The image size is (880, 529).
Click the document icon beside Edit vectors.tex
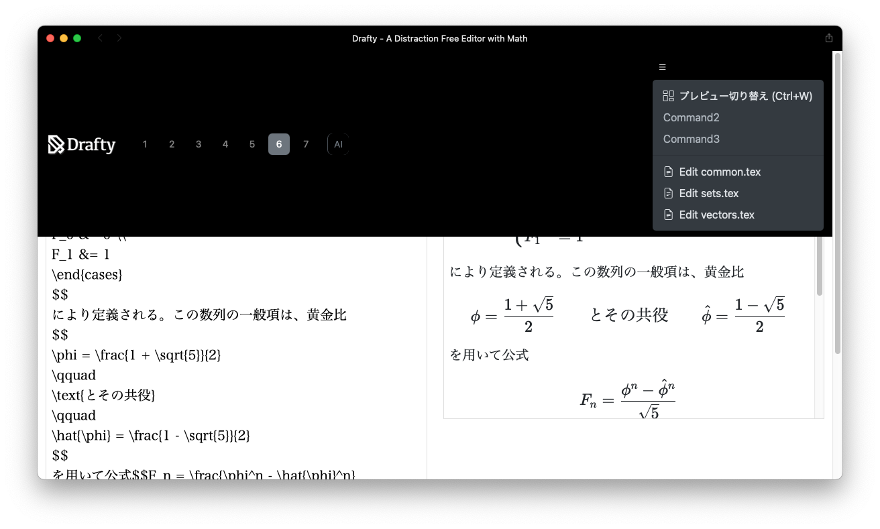pyautogui.click(x=668, y=215)
